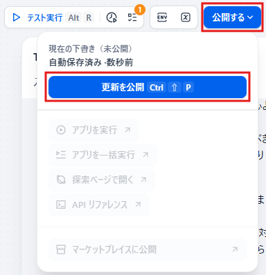Click external arrow beside マーケットプレイスに公開
266x275 pixels.
click(235, 249)
